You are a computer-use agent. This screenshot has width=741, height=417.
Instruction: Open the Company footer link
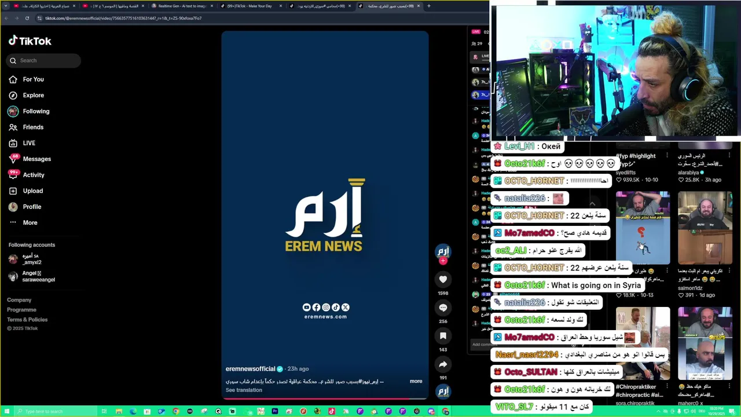coord(19,300)
